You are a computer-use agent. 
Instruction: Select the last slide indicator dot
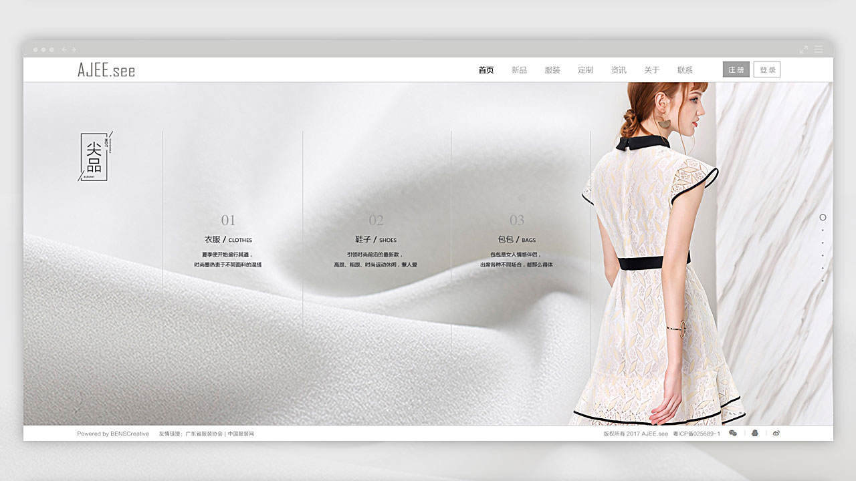coord(823,281)
